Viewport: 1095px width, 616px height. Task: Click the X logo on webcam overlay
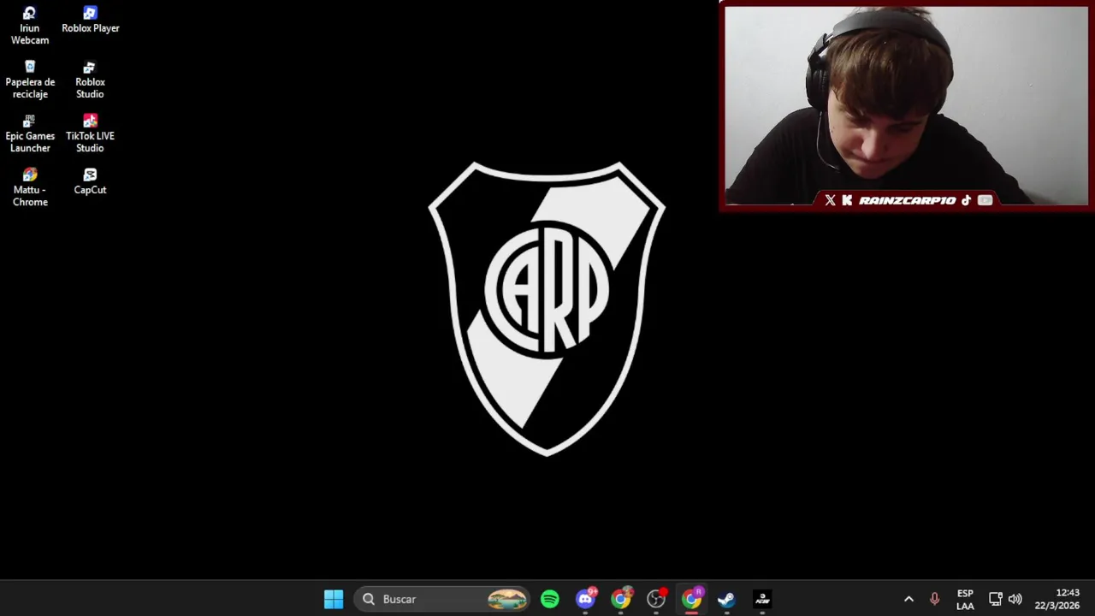[830, 200]
